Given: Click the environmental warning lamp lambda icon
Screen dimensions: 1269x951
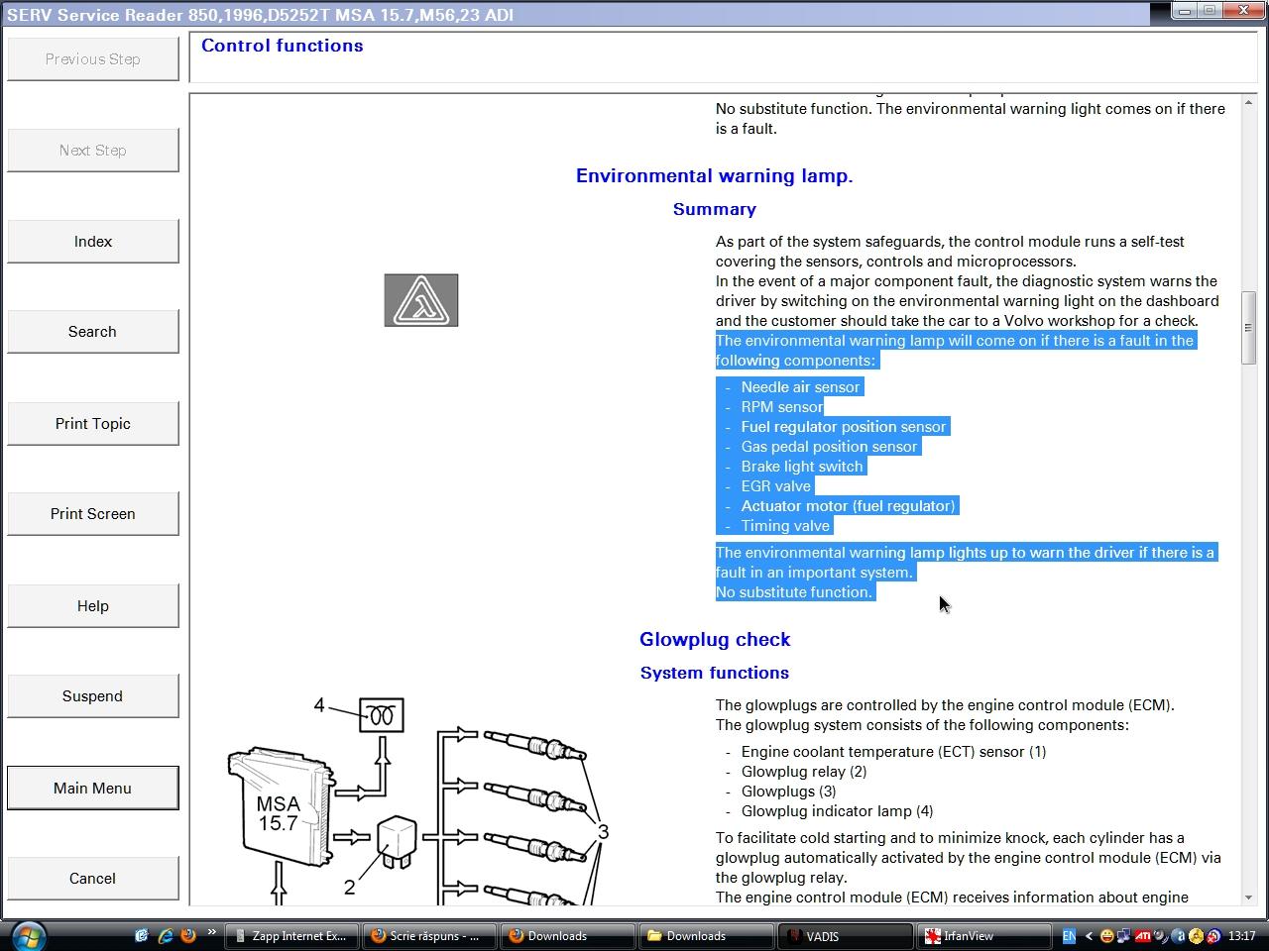Looking at the screenshot, I should 421,300.
